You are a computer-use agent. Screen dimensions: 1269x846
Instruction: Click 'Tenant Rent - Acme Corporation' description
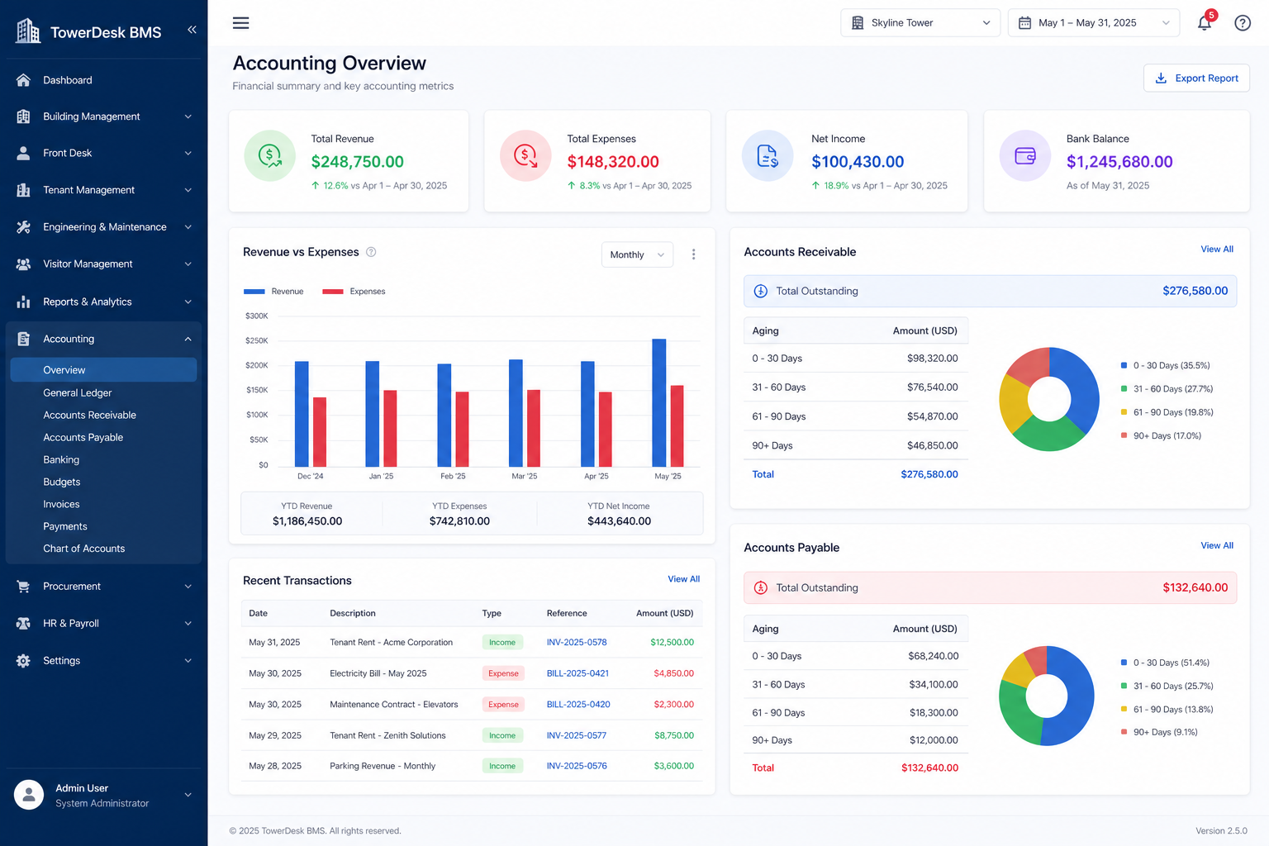click(391, 643)
